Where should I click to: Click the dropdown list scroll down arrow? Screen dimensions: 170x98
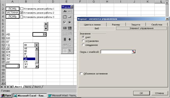coord(37,66)
